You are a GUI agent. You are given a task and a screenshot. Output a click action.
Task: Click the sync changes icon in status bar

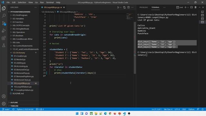coord(13,109)
